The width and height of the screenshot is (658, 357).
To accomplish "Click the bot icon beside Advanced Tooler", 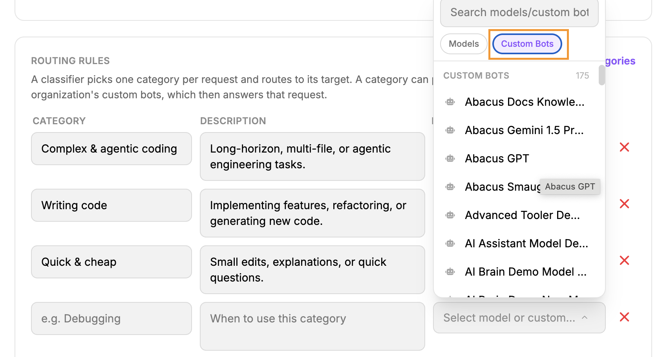I will 450,215.
